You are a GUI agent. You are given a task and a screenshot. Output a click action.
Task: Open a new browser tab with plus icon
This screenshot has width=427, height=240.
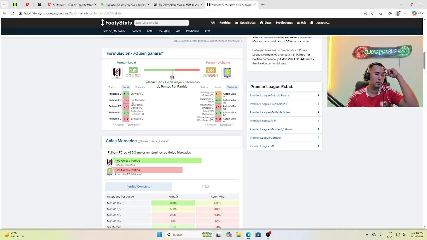(263, 5)
